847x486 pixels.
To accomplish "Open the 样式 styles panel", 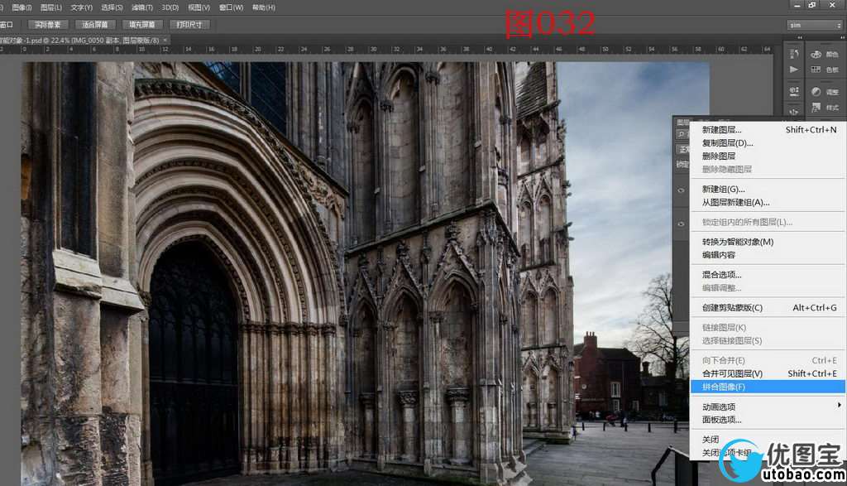I will 825,108.
